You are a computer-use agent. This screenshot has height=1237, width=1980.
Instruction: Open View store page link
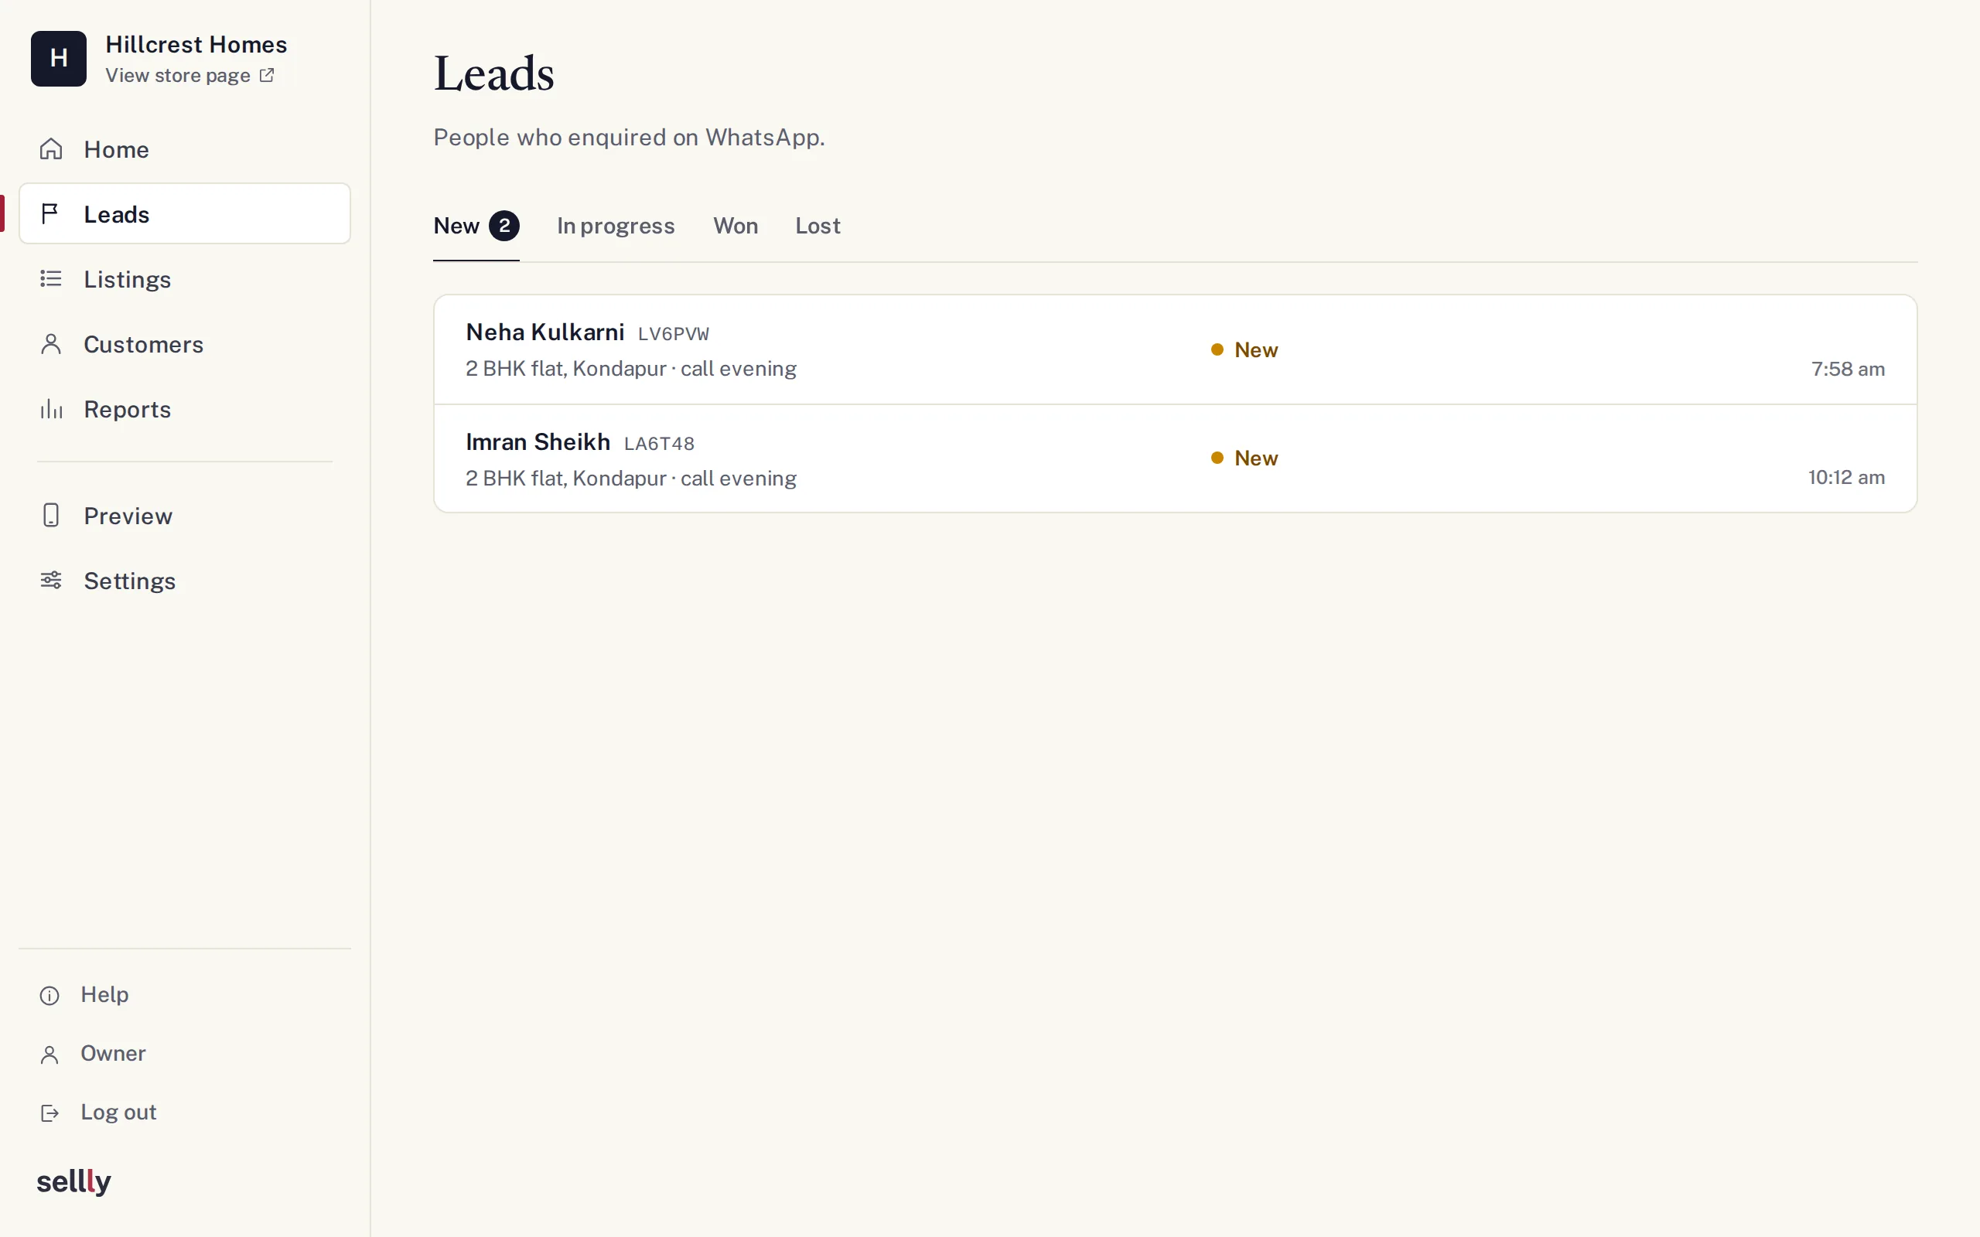point(189,75)
